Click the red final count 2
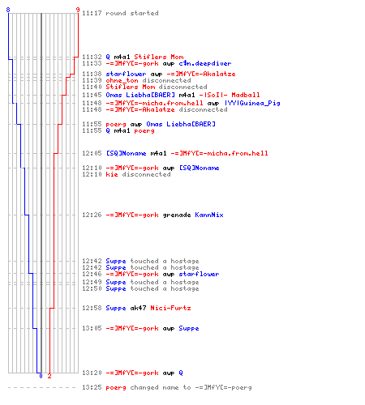Screen dimensions: 365x405 49,376
